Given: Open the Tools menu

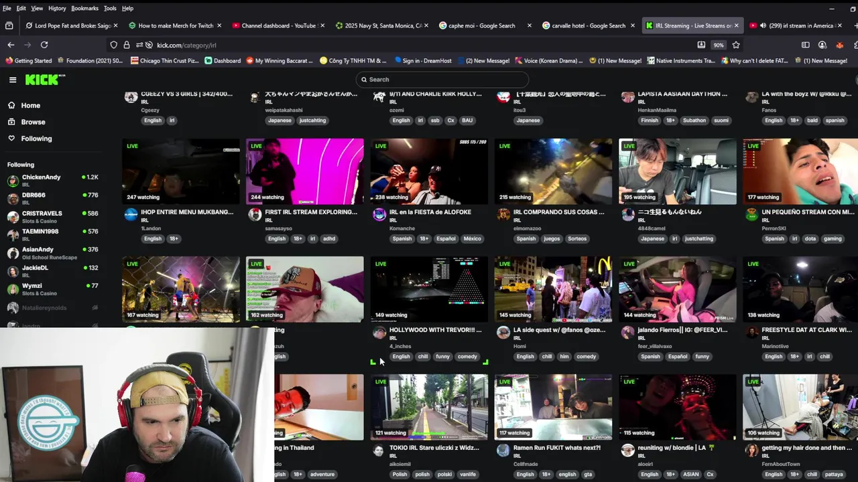Looking at the screenshot, I should (110, 8).
